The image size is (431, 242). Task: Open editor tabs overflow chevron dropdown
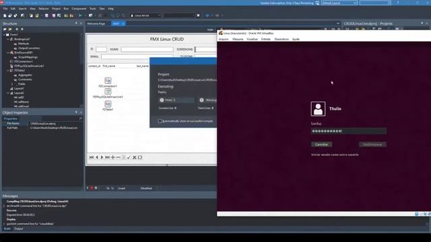(338, 24)
